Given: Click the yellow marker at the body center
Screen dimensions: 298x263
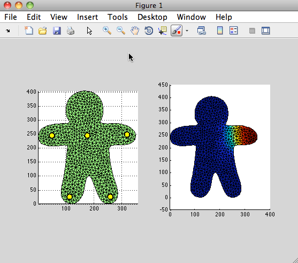Looking at the screenshot, I should click(87, 136).
